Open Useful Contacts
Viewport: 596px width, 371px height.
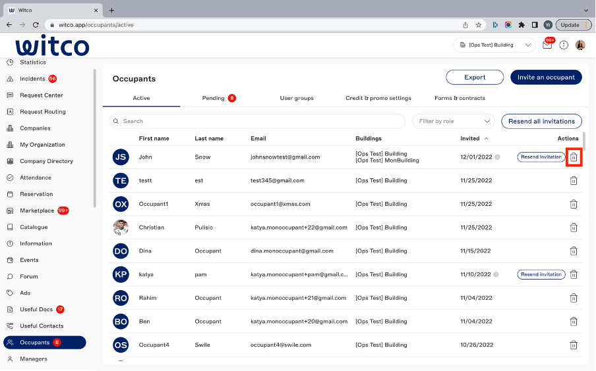(42, 326)
